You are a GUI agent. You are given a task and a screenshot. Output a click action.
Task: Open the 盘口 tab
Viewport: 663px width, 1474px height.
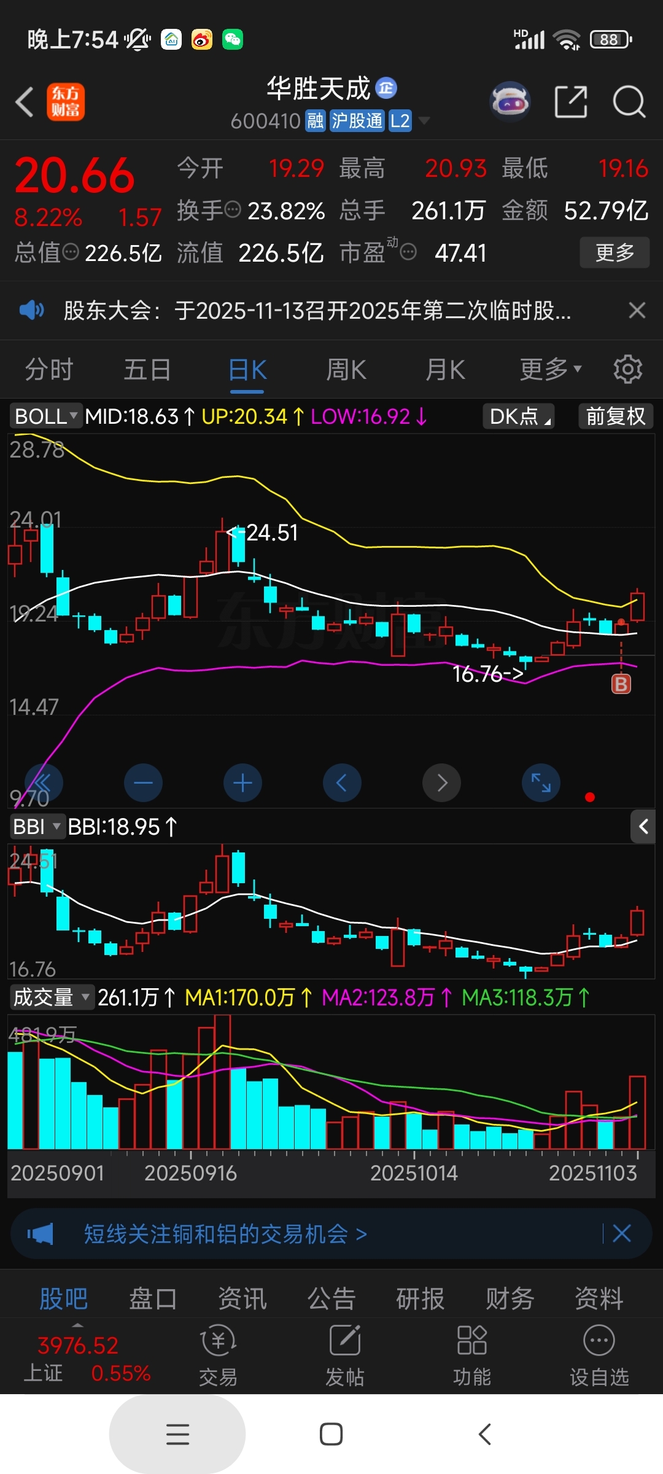click(x=153, y=1299)
